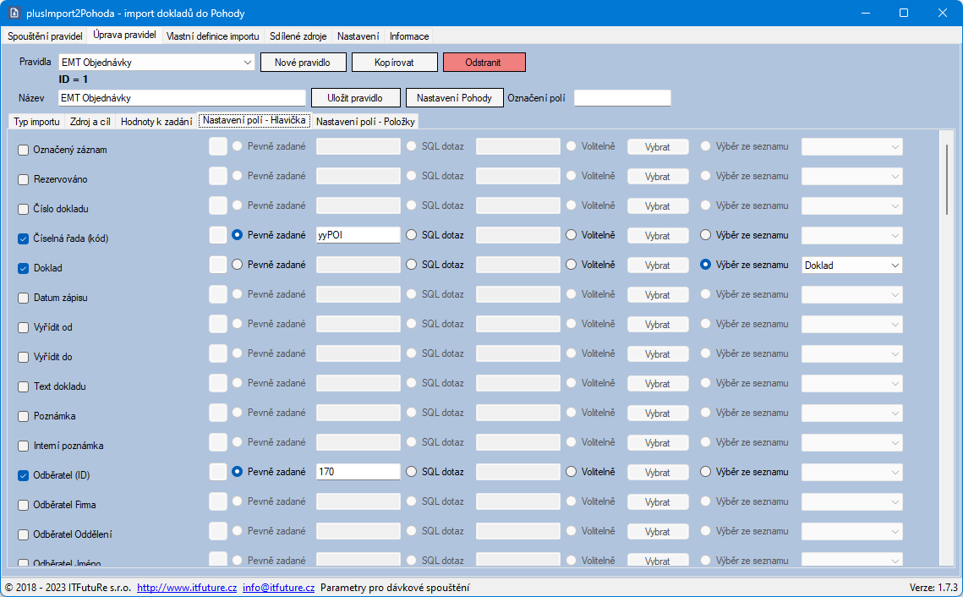Pick Volitelně radio in the Doklad row
Image resolution: width=963 pixels, height=597 pixels.
tap(572, 264)
